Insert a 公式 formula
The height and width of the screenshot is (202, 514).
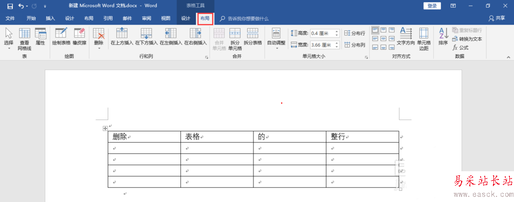click(x=461, y=48)
